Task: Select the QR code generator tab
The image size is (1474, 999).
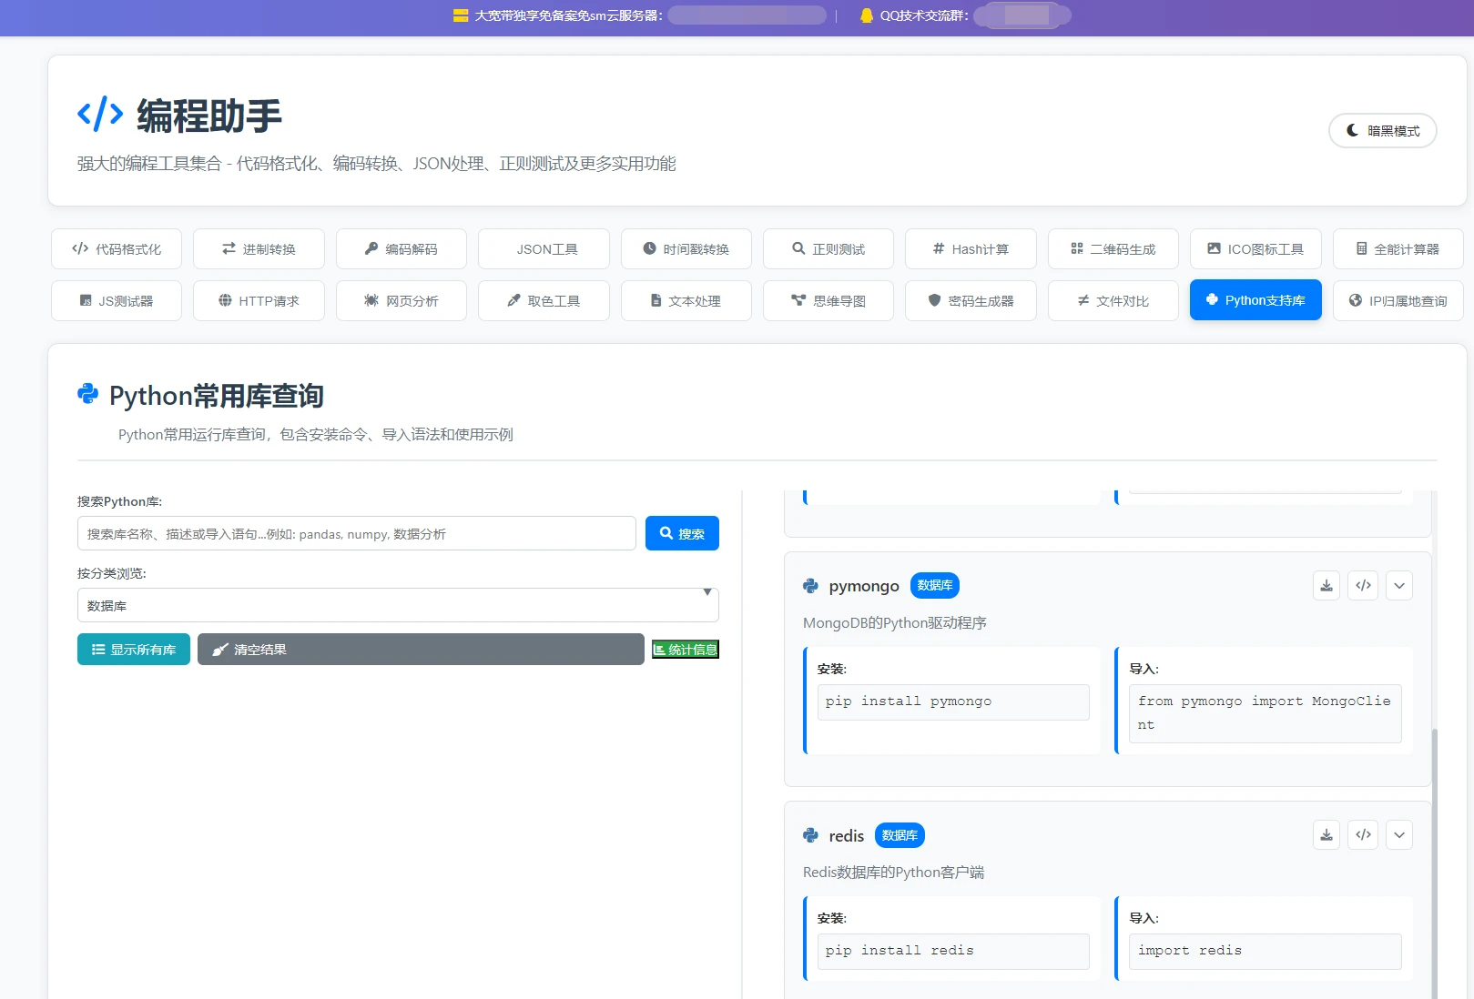Action: [x=1113, y=249]
